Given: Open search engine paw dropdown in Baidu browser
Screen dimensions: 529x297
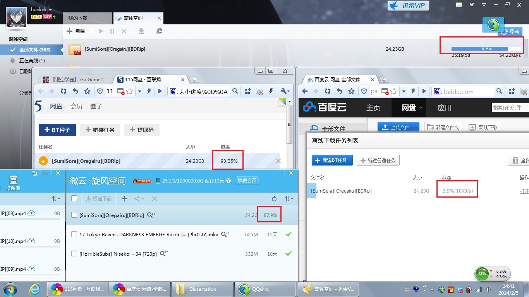Looking at the screenshot, I should (x=437, y=91).
